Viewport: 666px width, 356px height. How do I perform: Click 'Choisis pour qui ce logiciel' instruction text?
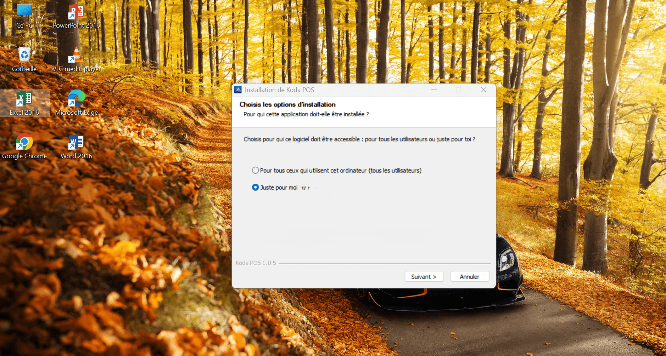coord(359,139)
